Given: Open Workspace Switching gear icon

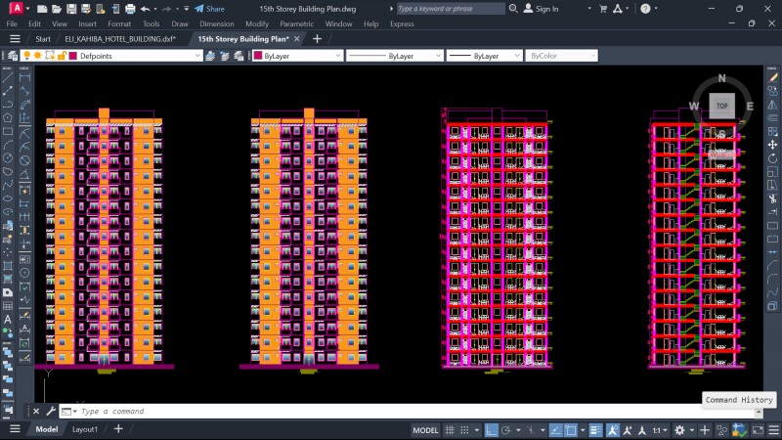Looking at the screenshot, I should pyautogui.click(x=679, y=430).
